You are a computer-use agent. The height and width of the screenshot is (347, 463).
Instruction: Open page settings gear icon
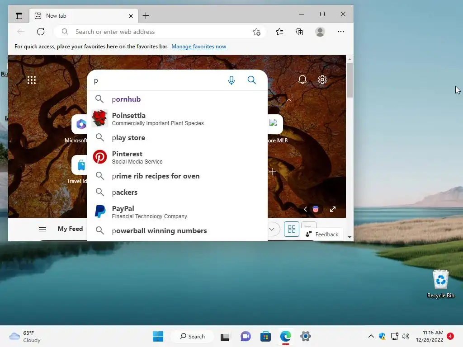point(322,80)
